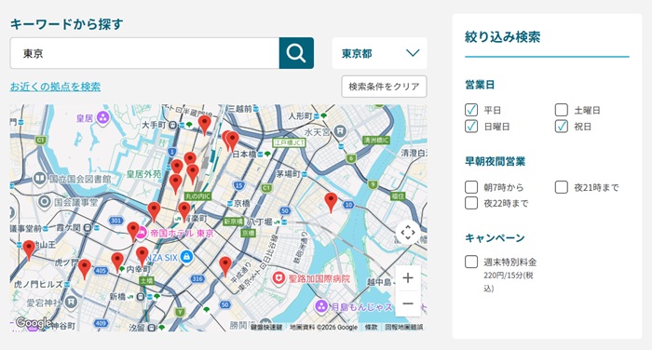Click the 皇居 purple landmark icon
The width and height of the screenshot is (652, 350).
coord(103,117)
